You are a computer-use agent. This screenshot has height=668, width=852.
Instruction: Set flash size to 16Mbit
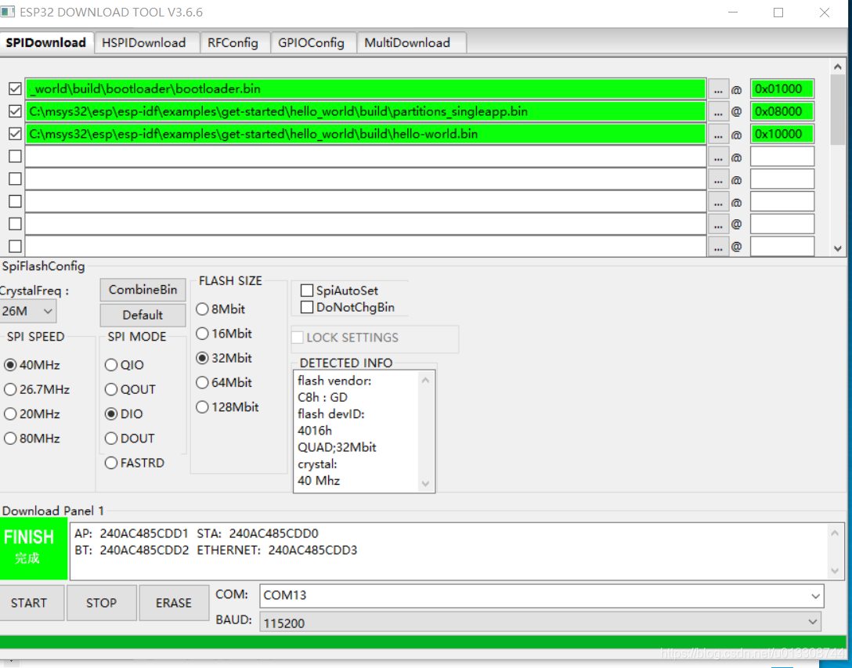point(224,333)
